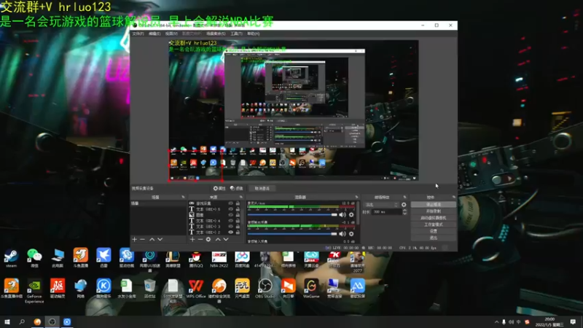The height and width of the screenshot is (328, 583).
Task: Add a new scene with plus icon
Action: [x=135, y=240]
